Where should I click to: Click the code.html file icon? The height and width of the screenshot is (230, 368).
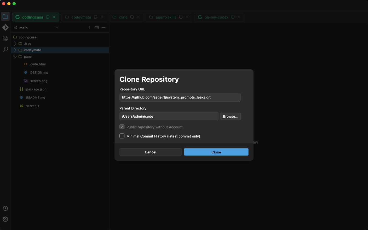pyautogui.click(x=26, y=64)
